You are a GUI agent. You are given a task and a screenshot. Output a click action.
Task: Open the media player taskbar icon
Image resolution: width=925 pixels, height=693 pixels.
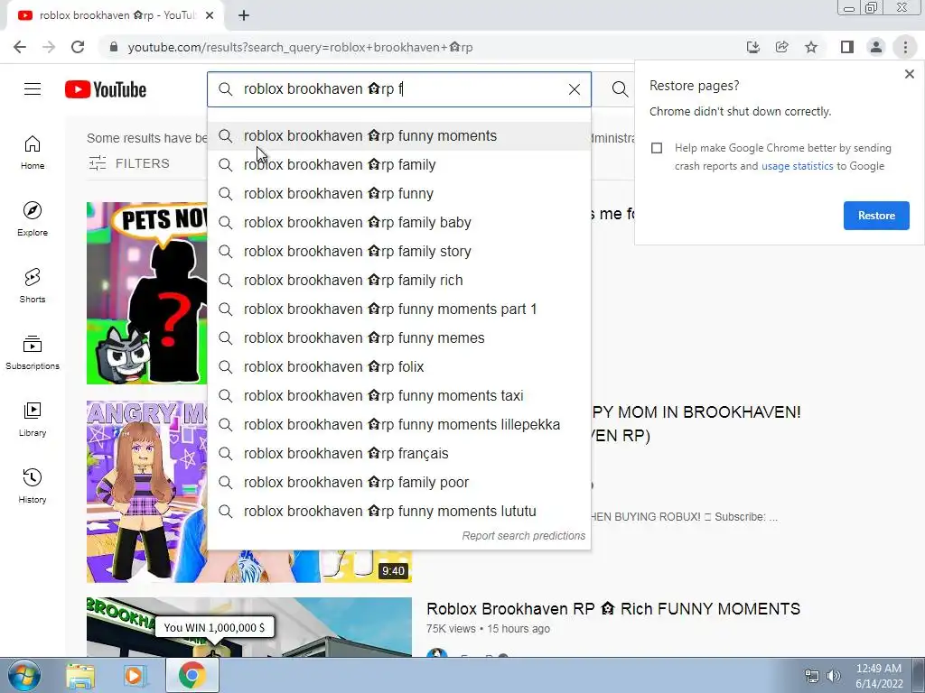click(135, 676)
